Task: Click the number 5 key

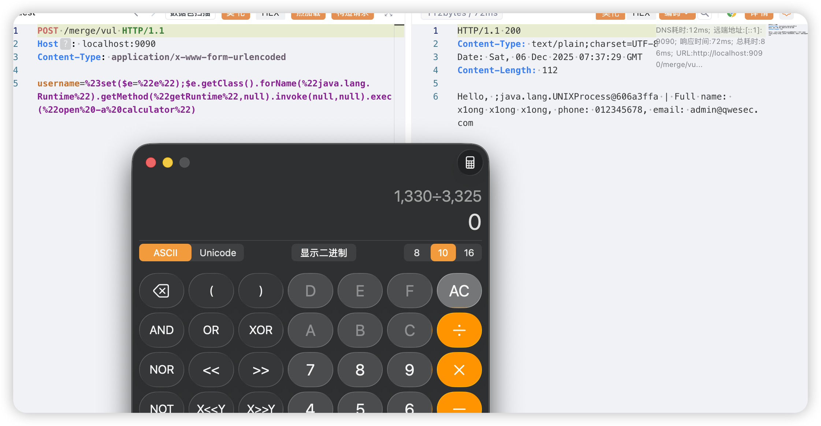Action: pos(360,403)
